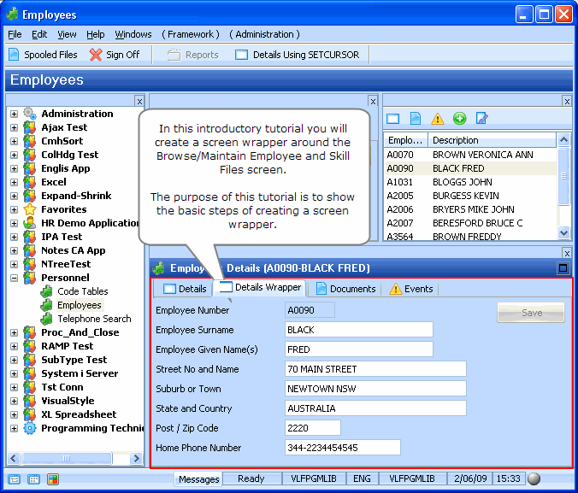Click the Sign Off red X icon

pyautogui.click(x=96, y=55)
